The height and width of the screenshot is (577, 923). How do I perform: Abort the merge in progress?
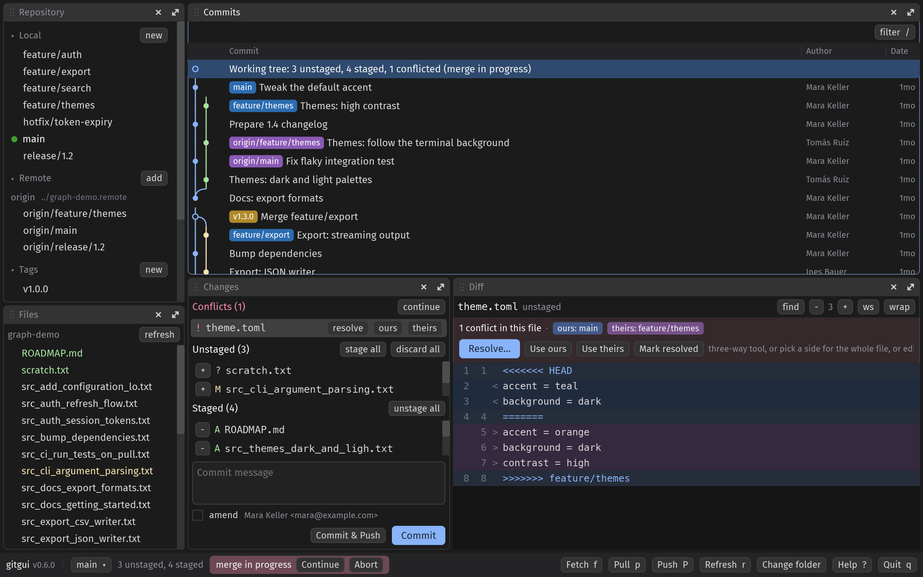(x=366, y=565)
